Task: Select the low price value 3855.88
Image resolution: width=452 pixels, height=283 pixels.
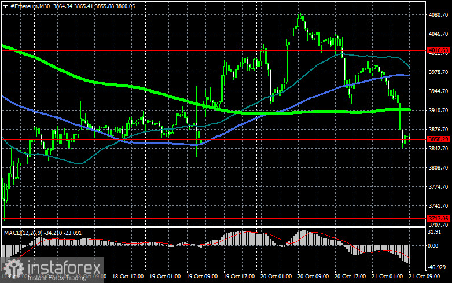Action: (104, 6)
